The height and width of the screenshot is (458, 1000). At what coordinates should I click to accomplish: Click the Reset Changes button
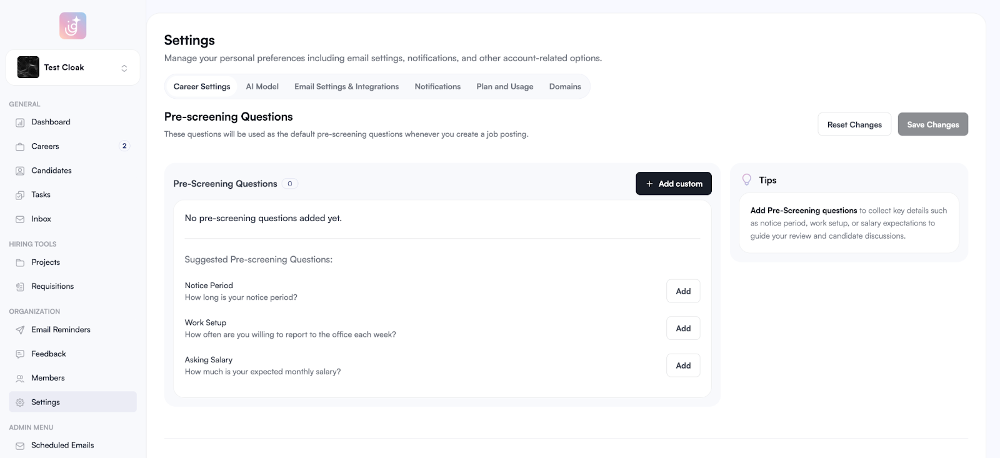(x=854, y=124)
